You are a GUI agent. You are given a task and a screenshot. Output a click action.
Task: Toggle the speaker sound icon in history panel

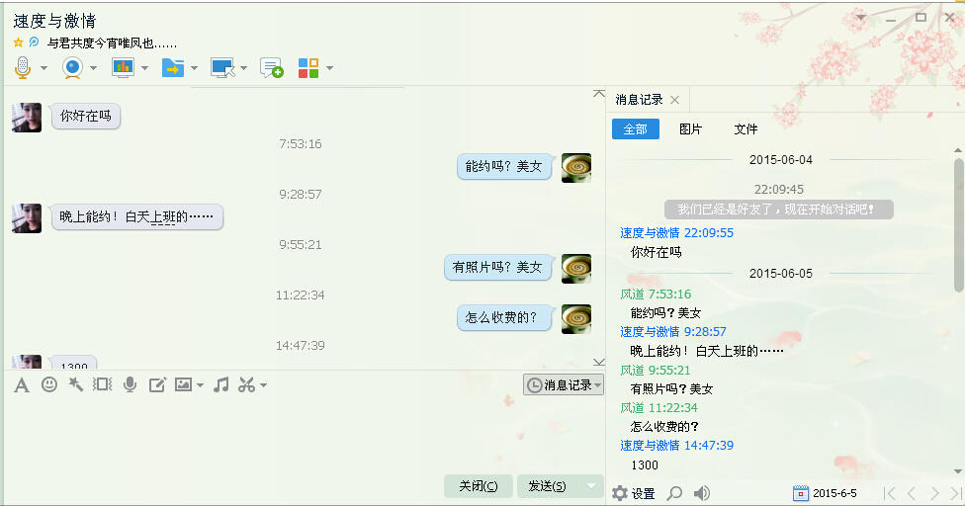tap(702, 493)
